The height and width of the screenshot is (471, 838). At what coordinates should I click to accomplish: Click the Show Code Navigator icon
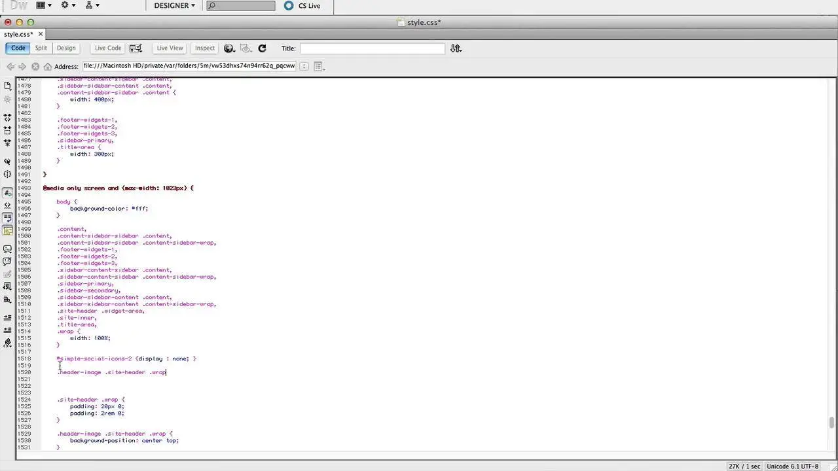(x=8, y=99)
